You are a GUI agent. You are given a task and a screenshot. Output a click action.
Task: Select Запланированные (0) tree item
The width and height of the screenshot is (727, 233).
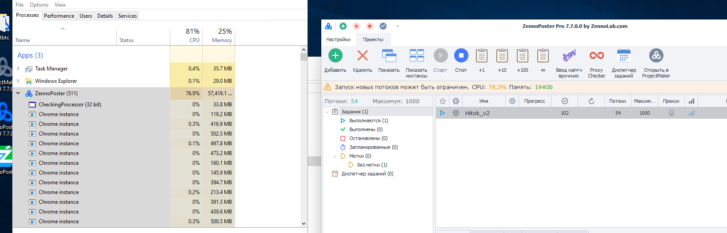tap(373, 147)
